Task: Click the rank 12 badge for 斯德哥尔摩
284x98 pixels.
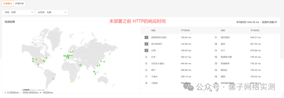Action: (x=216, y=57)
